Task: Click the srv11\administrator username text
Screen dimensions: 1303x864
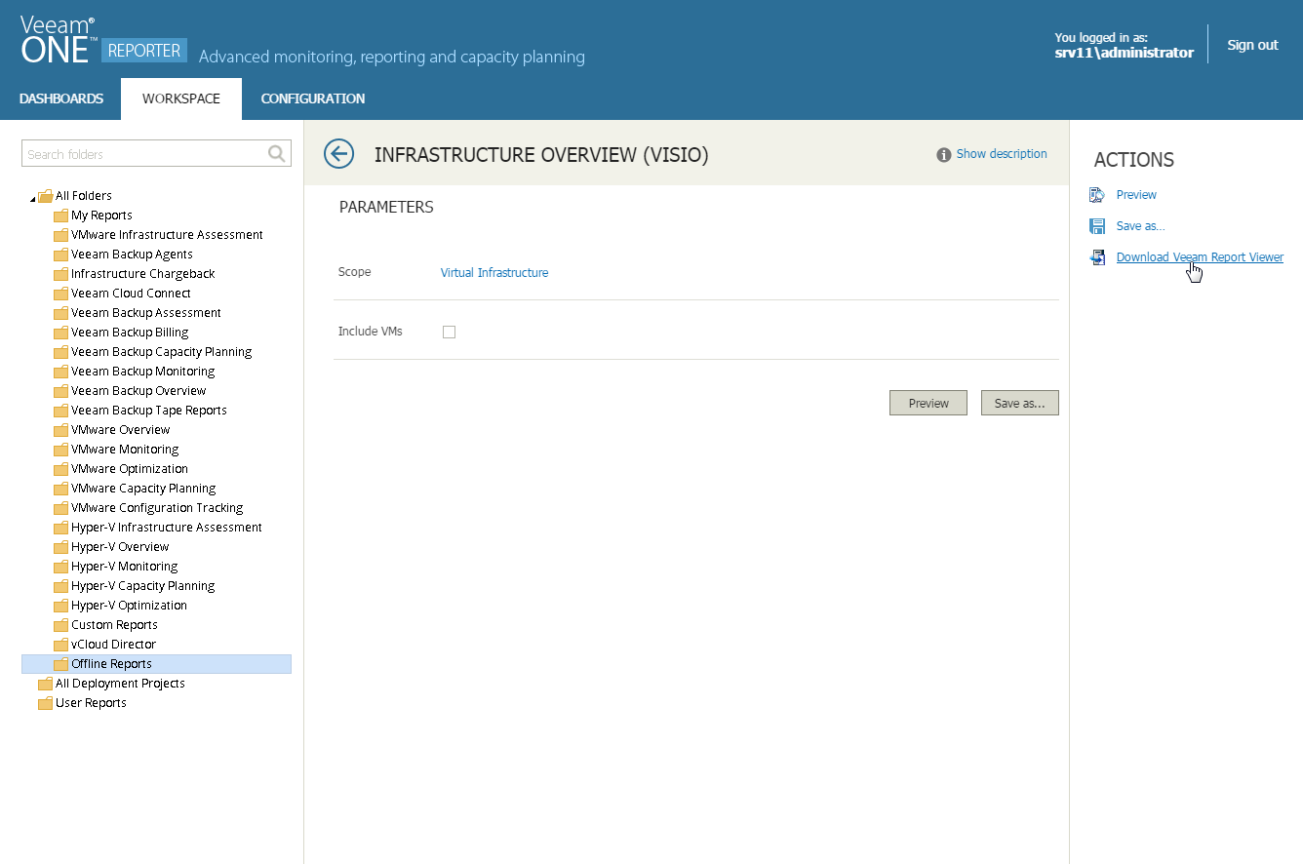Action: pyautogui.click(x=1124, y=53)
